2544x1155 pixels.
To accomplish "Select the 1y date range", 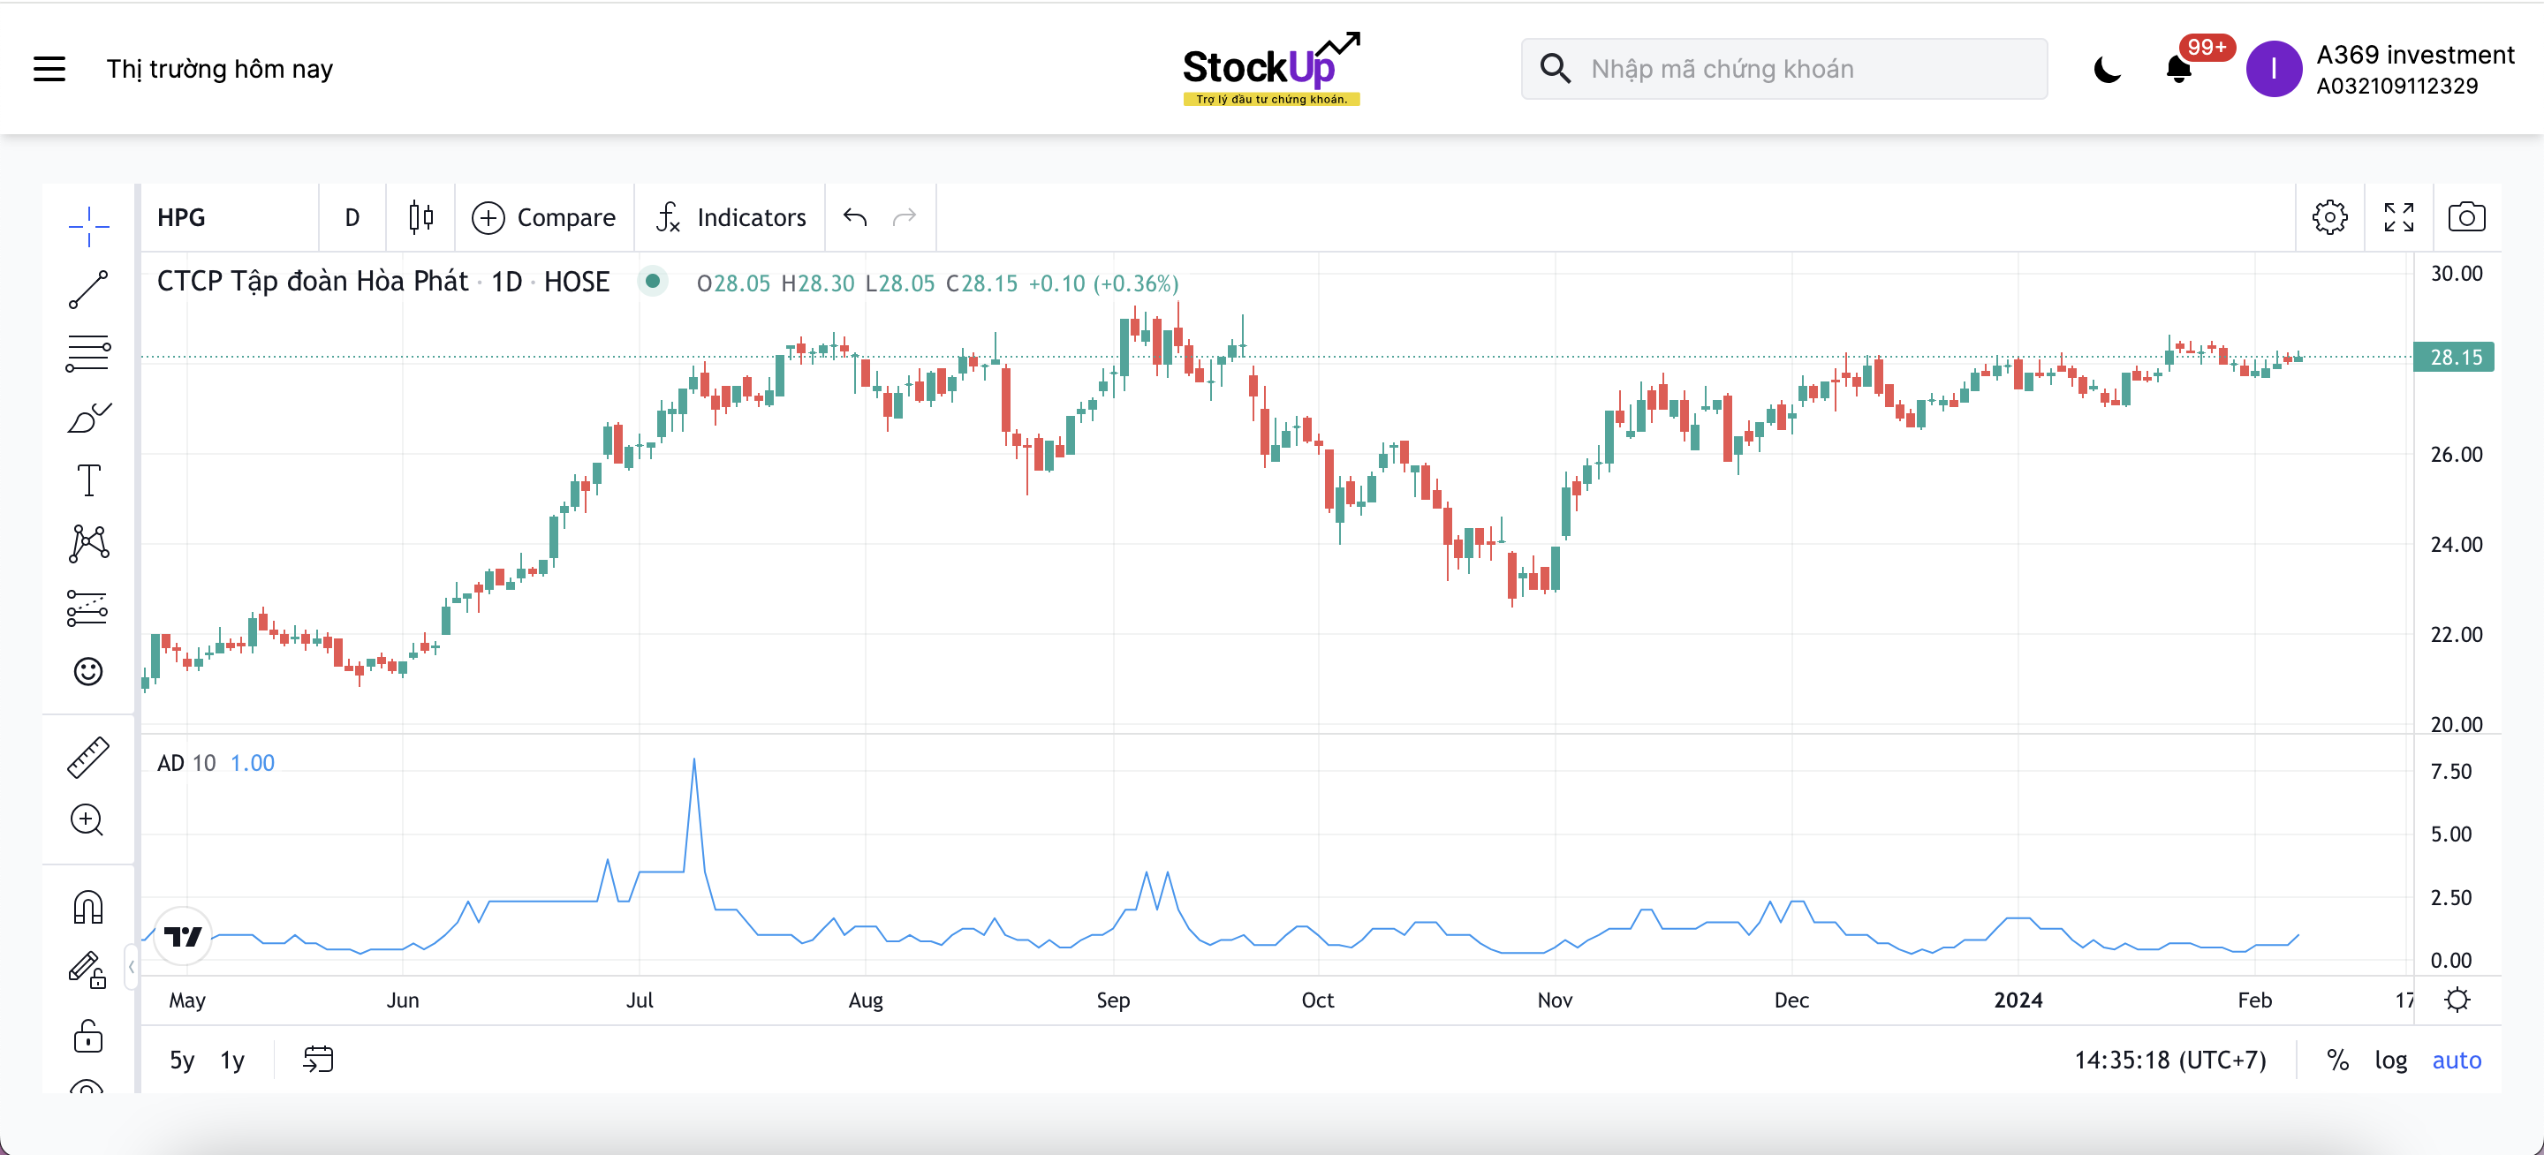I will click(x=233, y=1061).
